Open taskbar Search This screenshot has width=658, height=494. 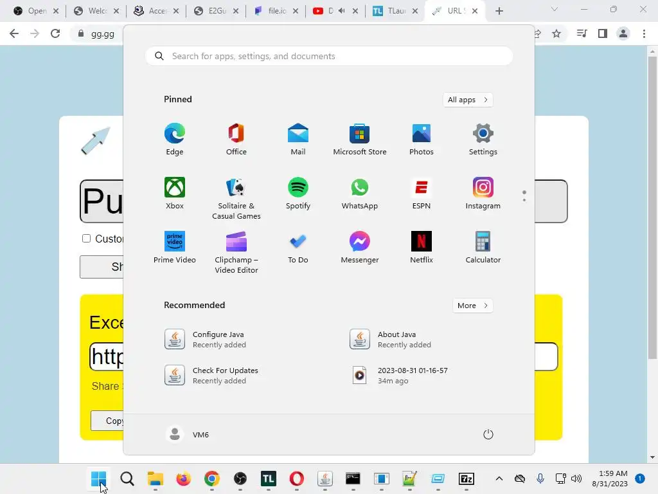coord(127,479)
